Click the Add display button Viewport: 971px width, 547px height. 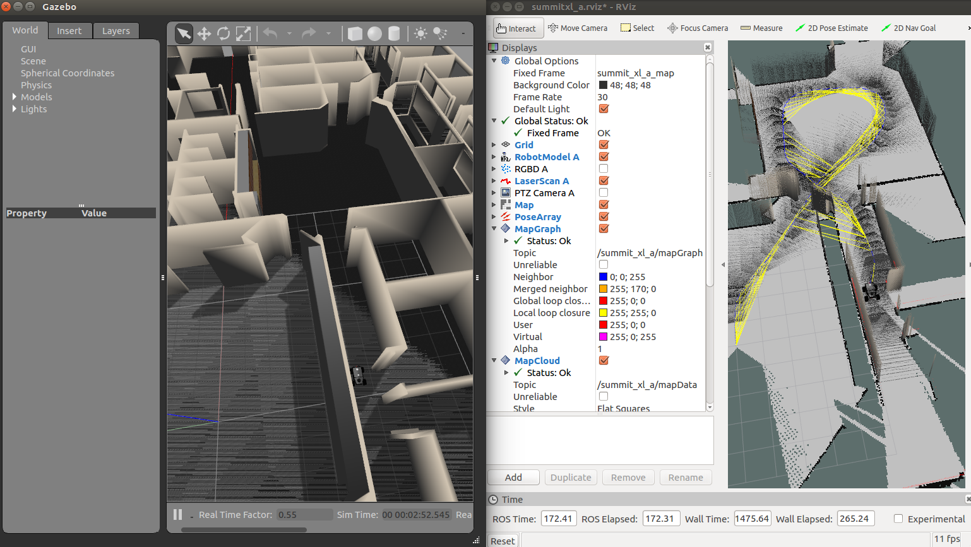[513, 478]
